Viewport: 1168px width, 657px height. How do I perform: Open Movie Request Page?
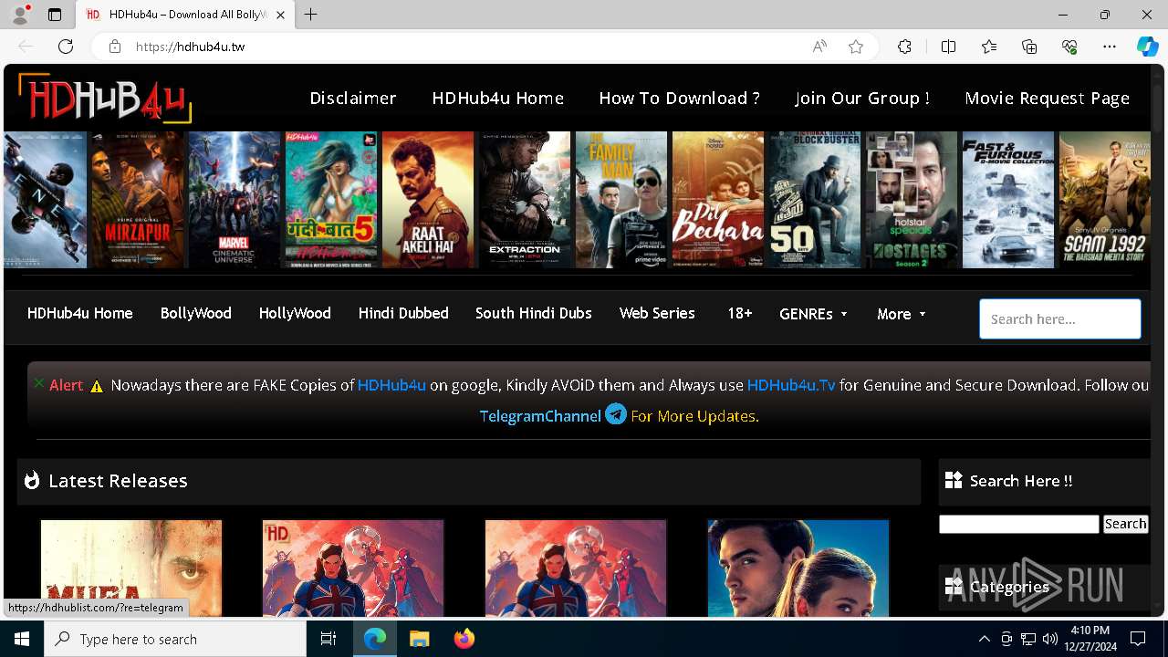[x=1048, y=98]
